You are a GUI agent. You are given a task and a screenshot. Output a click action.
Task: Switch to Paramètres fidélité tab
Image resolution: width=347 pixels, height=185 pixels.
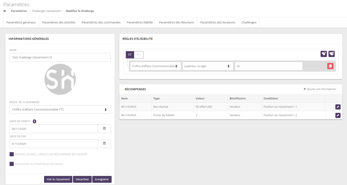click(x=140, y=22)
